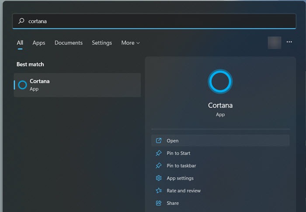Click the Share icon in actions list
This screenshot has height=212, width=306.
159,203
